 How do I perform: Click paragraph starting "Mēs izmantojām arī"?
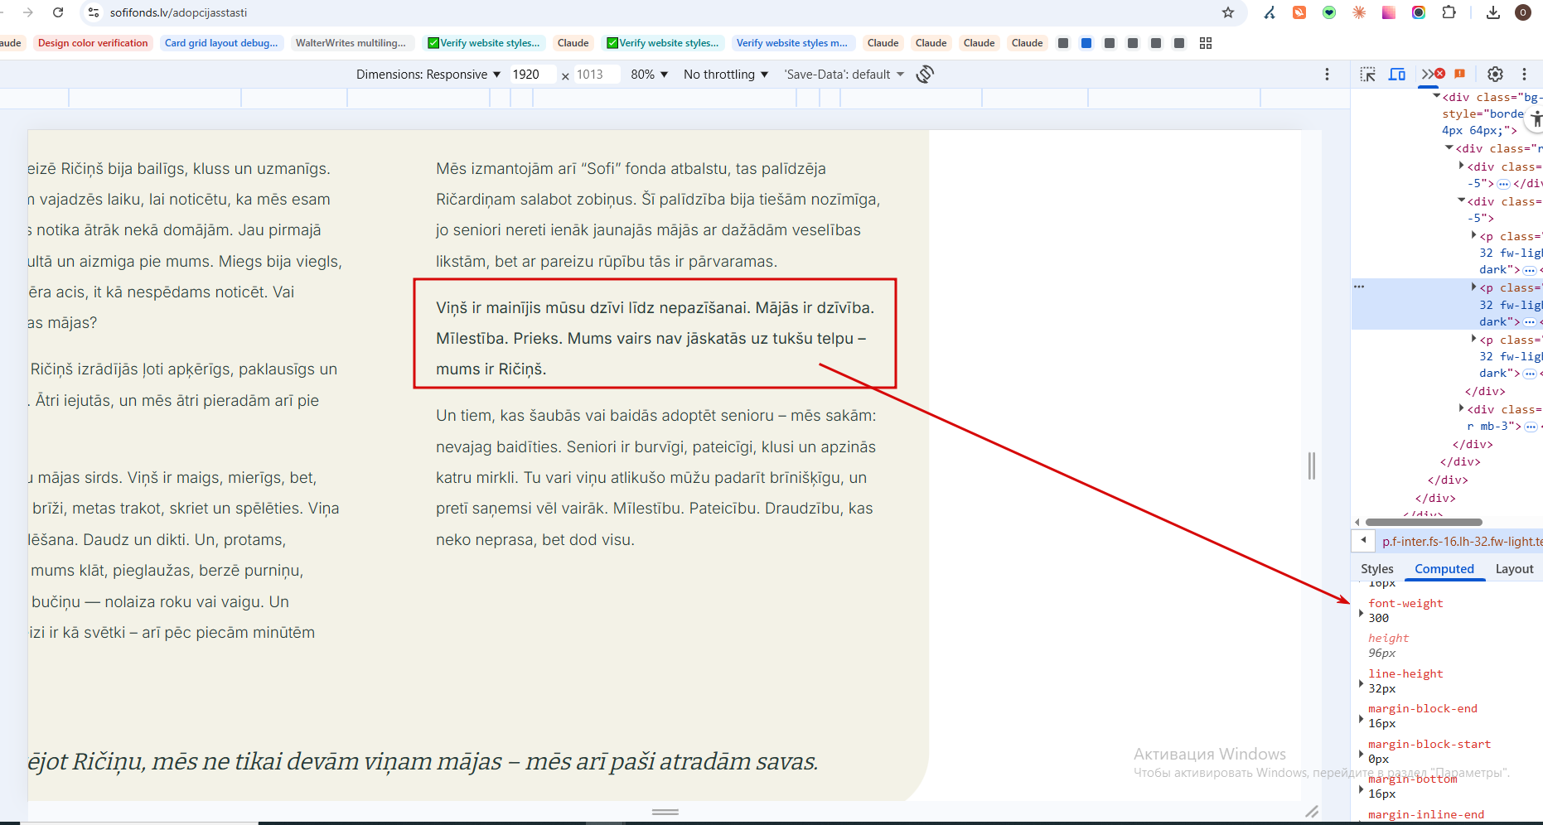click(658, 215)
